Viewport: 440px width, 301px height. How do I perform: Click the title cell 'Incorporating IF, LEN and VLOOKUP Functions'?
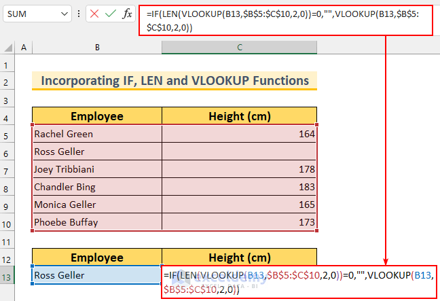click(175, 81)
